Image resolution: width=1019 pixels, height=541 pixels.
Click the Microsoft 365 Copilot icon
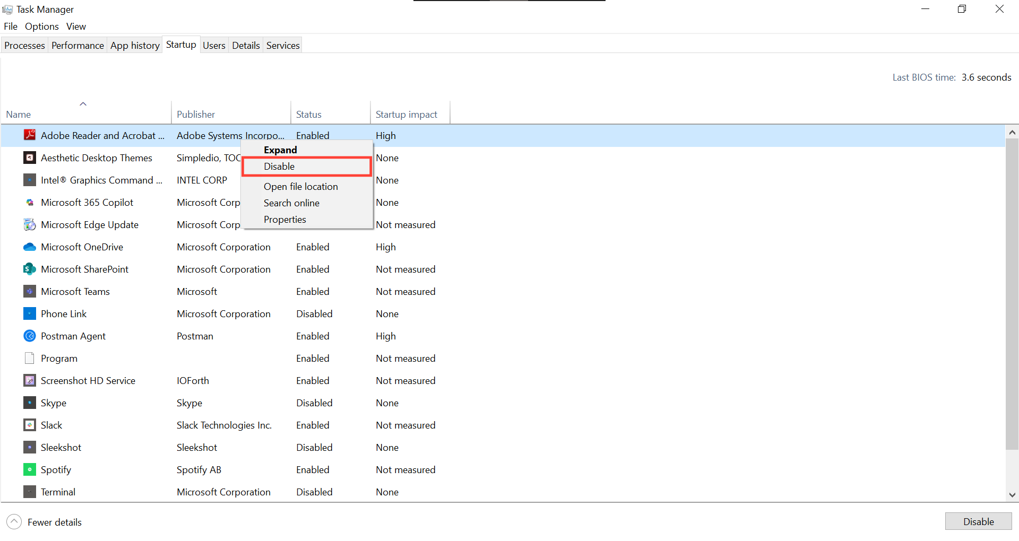[x=30, y=202]
